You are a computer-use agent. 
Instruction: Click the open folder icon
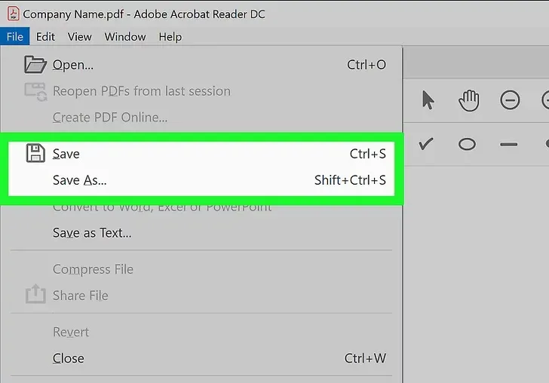(x=35, y=64)
